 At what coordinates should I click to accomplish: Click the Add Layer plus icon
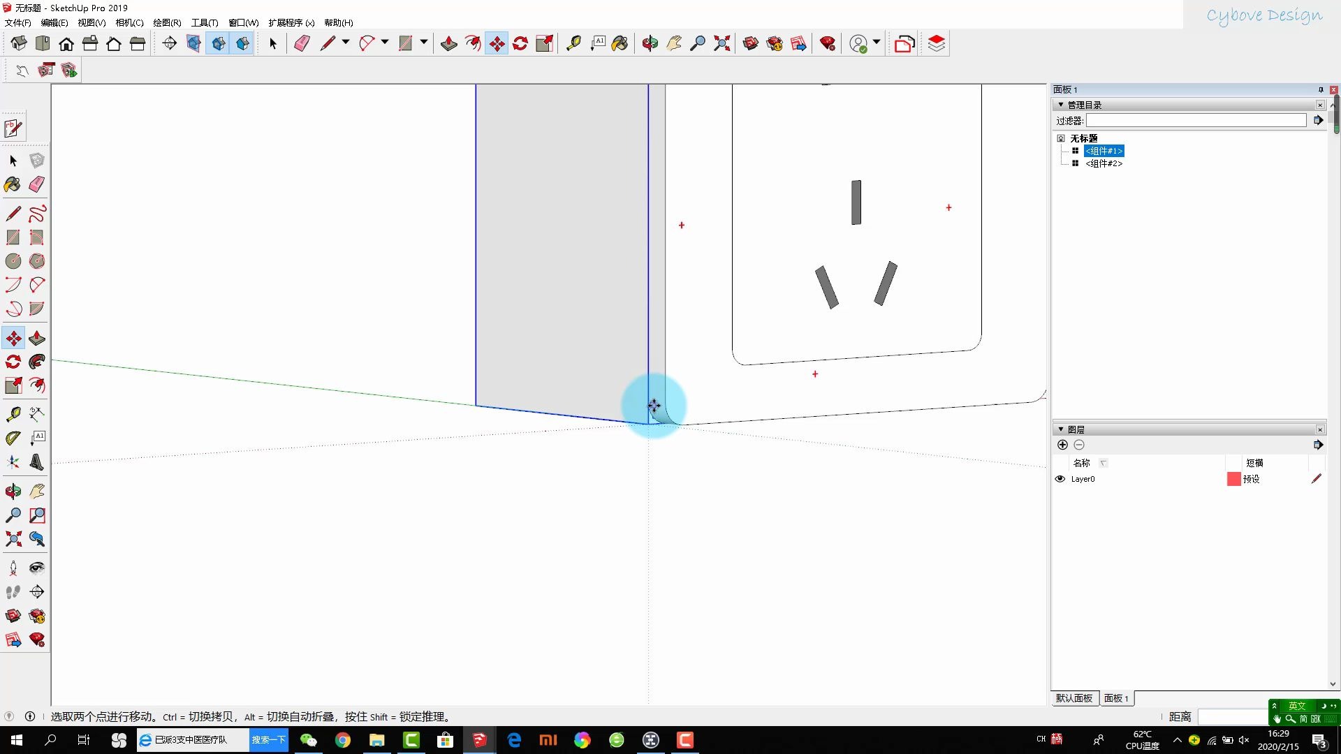pyautogui.click(x=1062, y=445)
